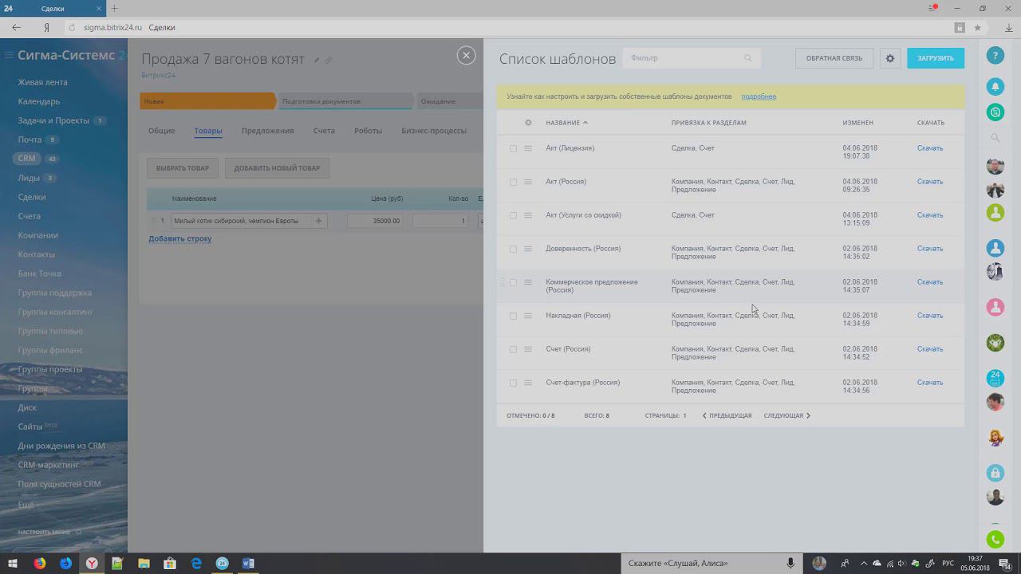Open Microsoft Word from the taskbar
The image size is (1021, 574).
[248, 564]
